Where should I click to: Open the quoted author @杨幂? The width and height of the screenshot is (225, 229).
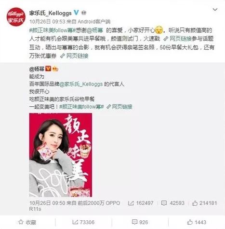[37, 69]
